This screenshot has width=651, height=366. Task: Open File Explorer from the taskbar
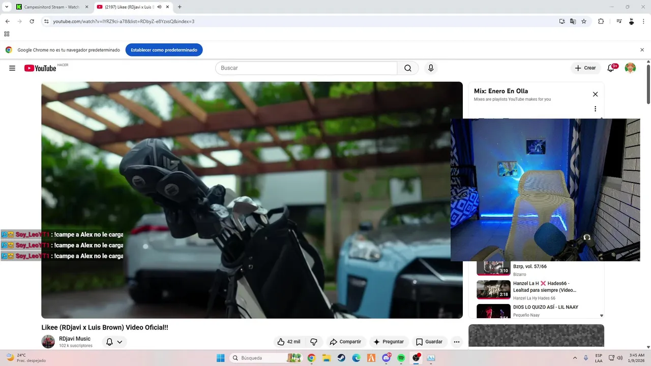[x=327, y=358]
